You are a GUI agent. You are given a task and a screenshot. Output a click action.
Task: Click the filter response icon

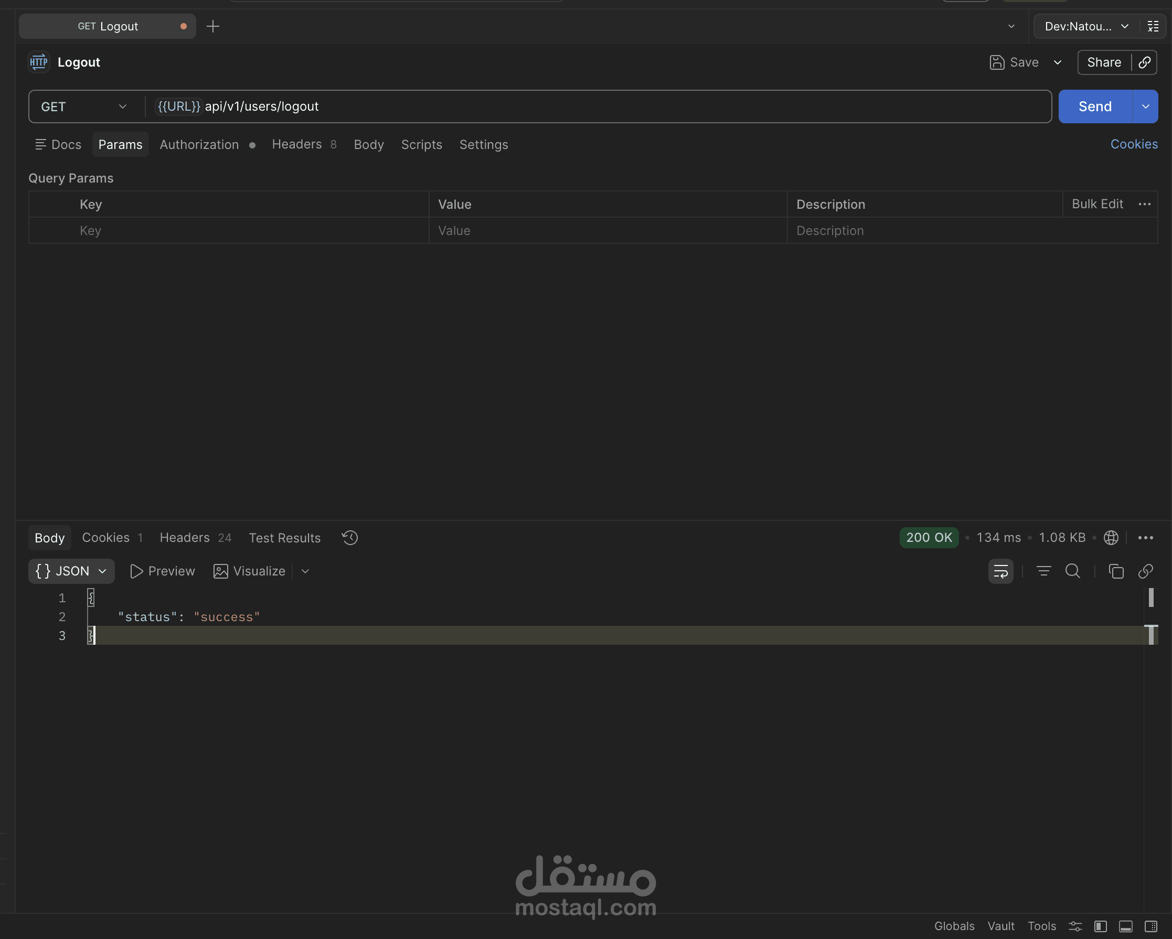[1043, 571]
